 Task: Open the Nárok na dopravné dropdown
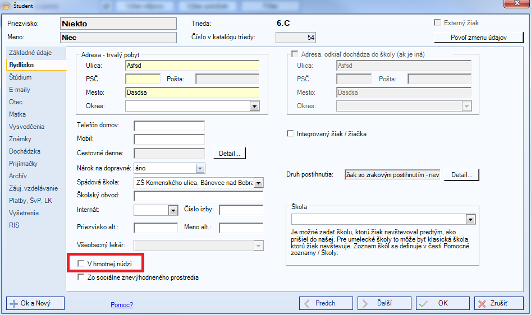click(x=200, y=168)
